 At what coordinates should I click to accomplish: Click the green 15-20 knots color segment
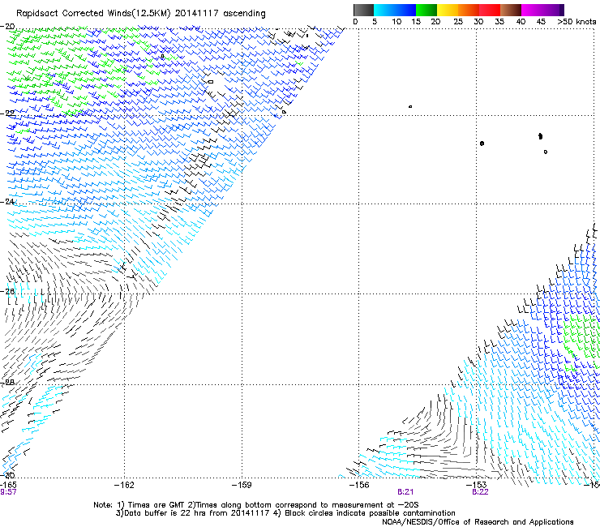pos(426,10)
